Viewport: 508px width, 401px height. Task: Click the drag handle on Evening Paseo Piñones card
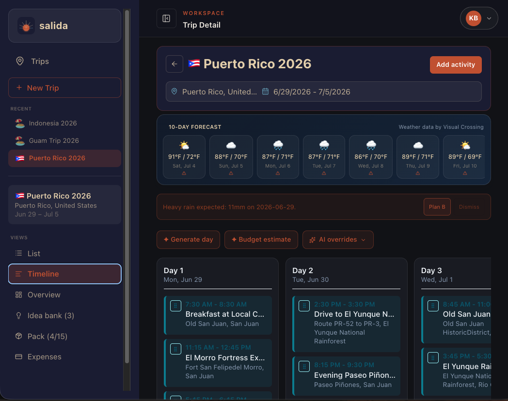(x=304, y=366)
